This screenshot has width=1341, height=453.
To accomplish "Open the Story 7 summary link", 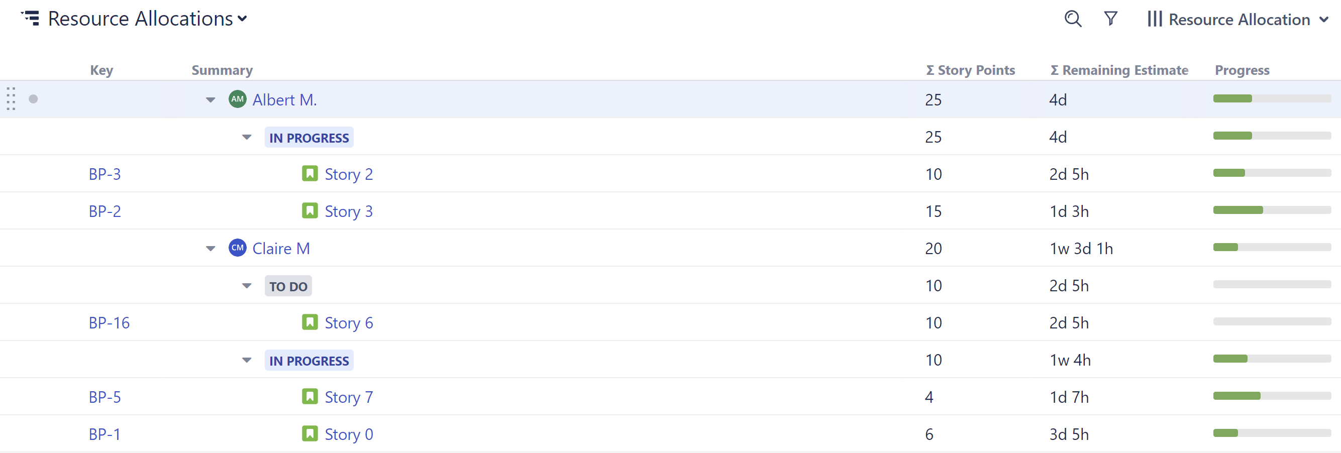I will [349, 396].
